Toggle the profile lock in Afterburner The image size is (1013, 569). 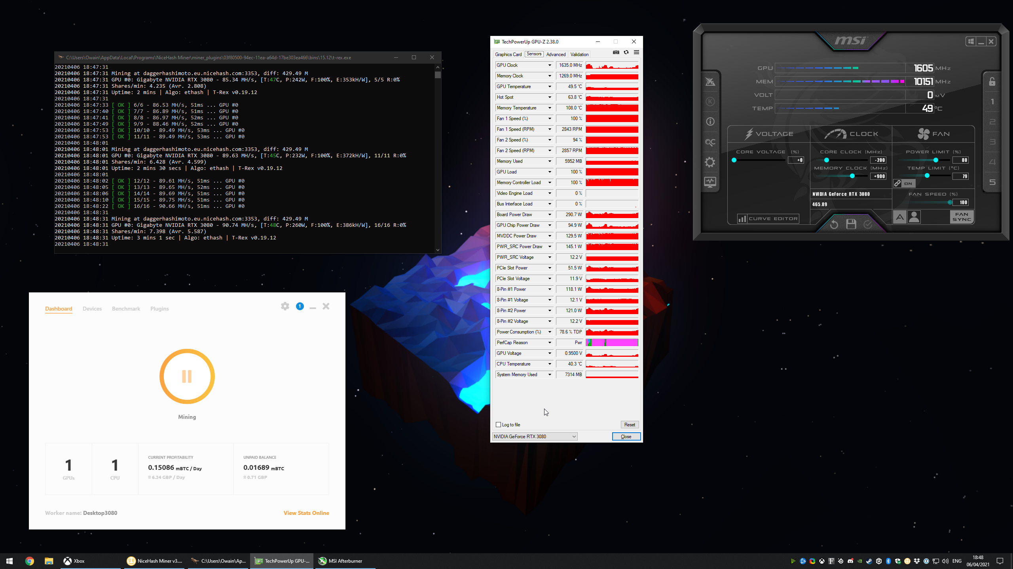(x=992, y=82)
